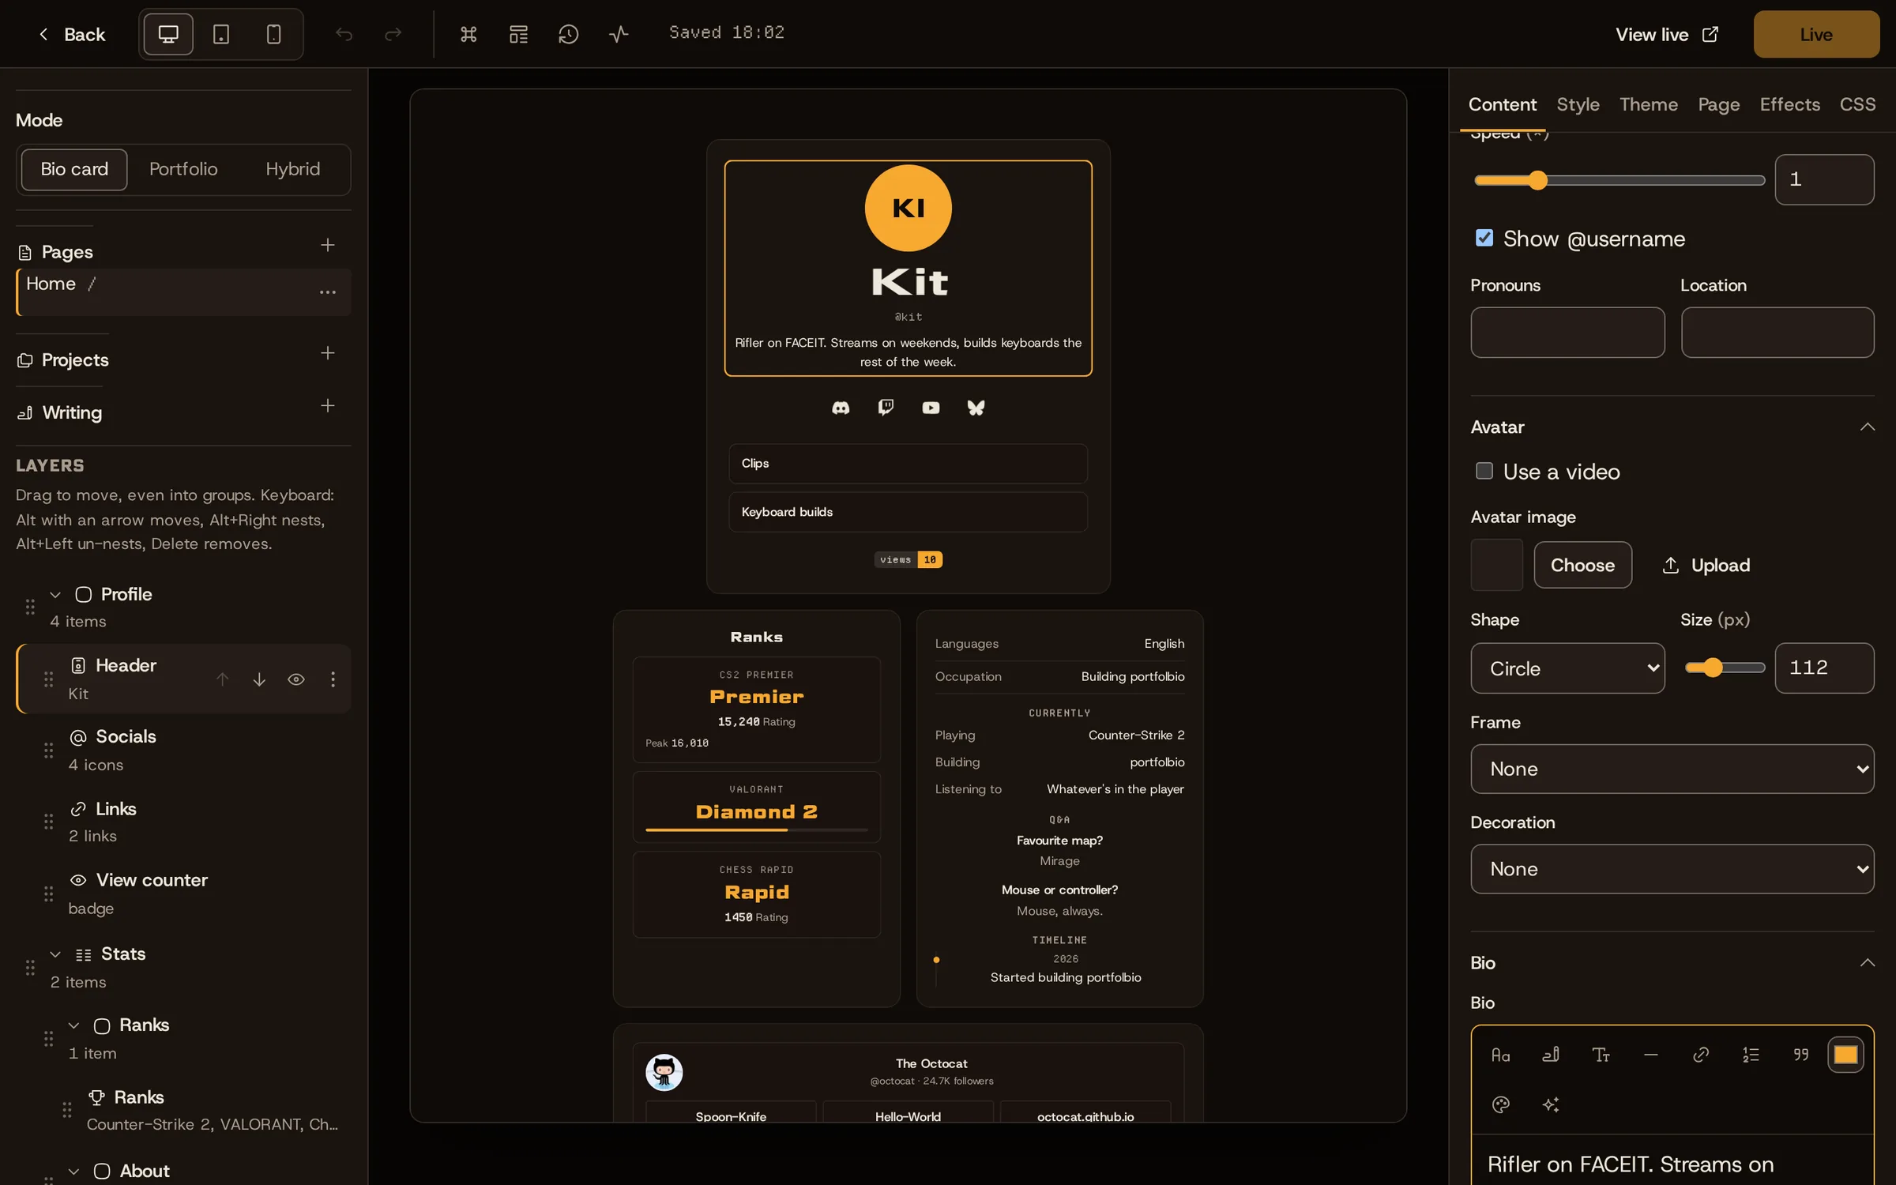Insert blockquote in Bio editor toolbar
This screenshot has width=1896, height=1185.
[x=1800, y=1055]
